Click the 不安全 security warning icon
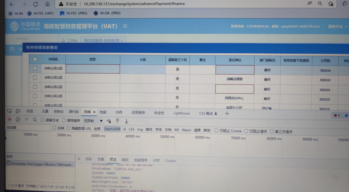The width and height of the screenshot is (349, 192). coord(61,4)
